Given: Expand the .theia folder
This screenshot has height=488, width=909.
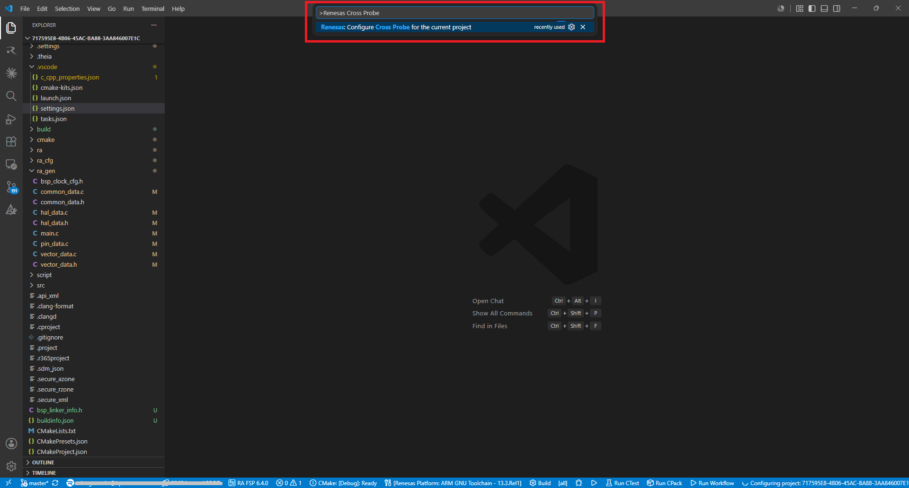Looking at the screenshot, I should click(94, 56).
